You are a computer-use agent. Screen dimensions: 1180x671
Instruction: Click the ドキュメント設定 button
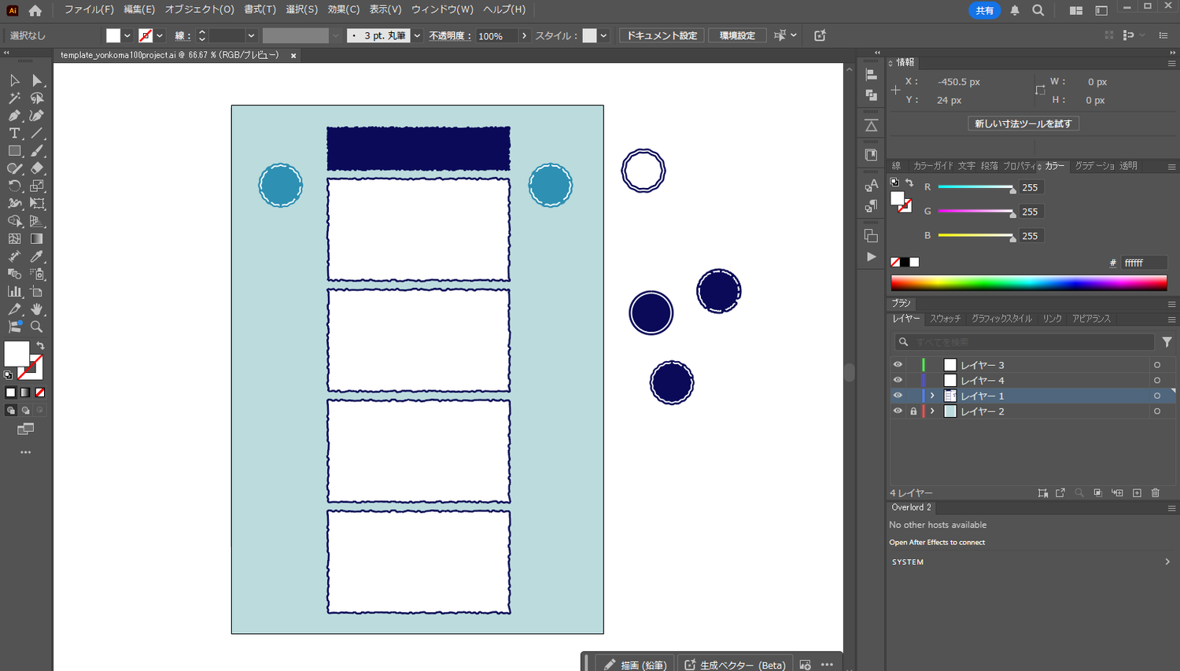pos(662,36)
